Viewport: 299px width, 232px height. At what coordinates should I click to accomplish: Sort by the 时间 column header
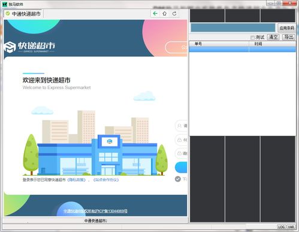click(x=272, y=44)
